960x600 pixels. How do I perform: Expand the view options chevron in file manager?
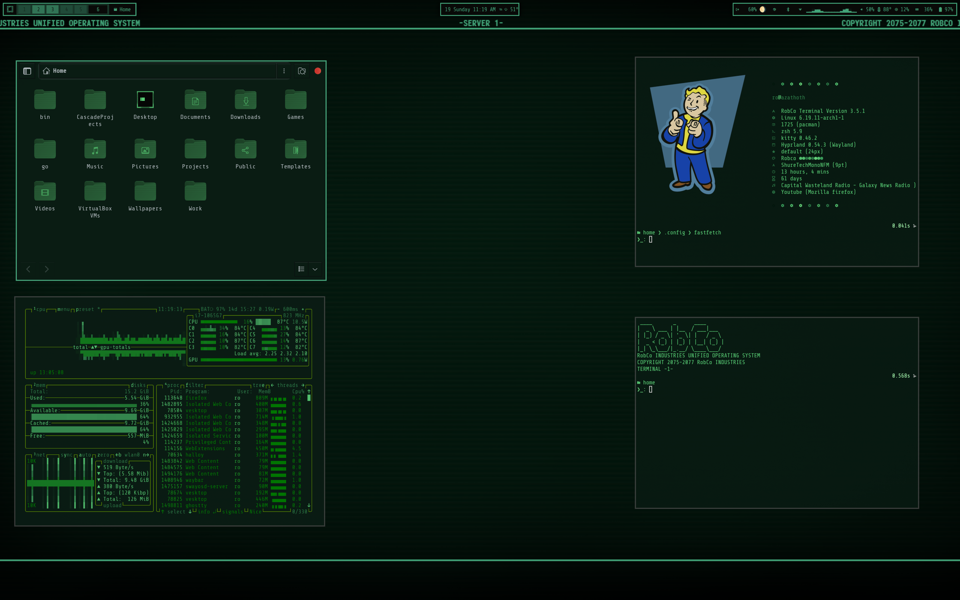(x=315, y=269)
